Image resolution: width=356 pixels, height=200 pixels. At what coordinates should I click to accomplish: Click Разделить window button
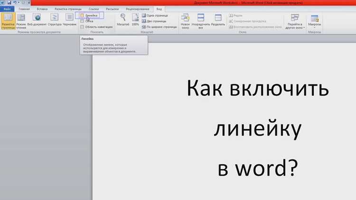pos(218,20)
